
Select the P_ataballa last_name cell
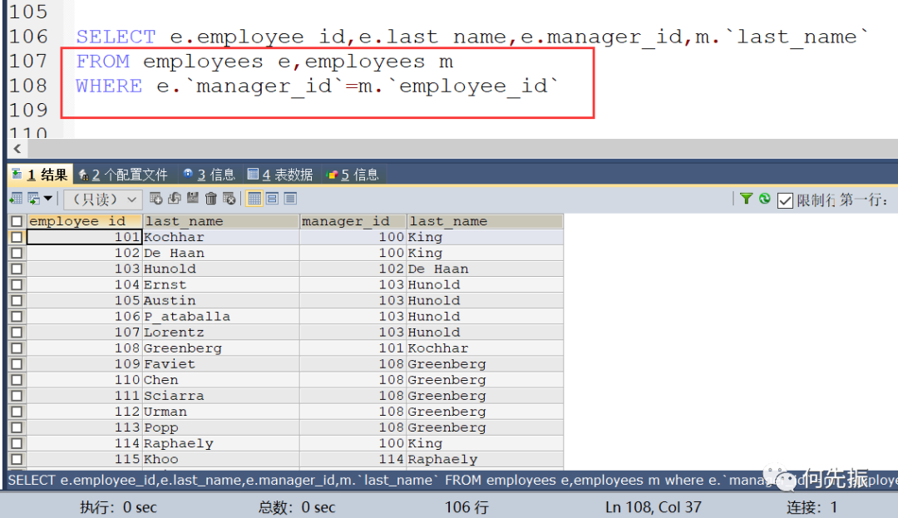[220, 316]
